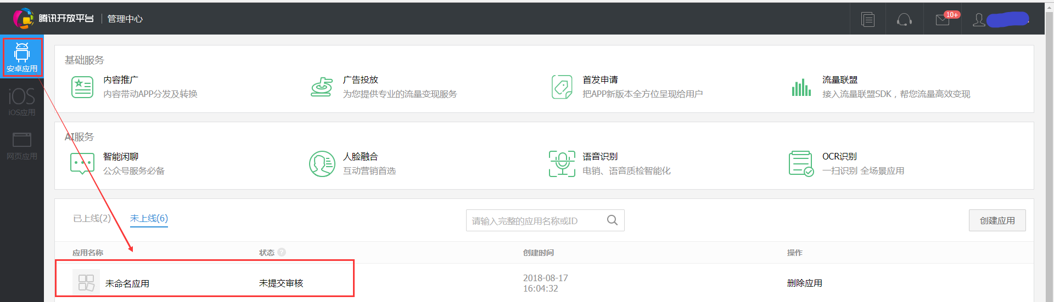Click the 未提交审核 status text

point(281,283)
